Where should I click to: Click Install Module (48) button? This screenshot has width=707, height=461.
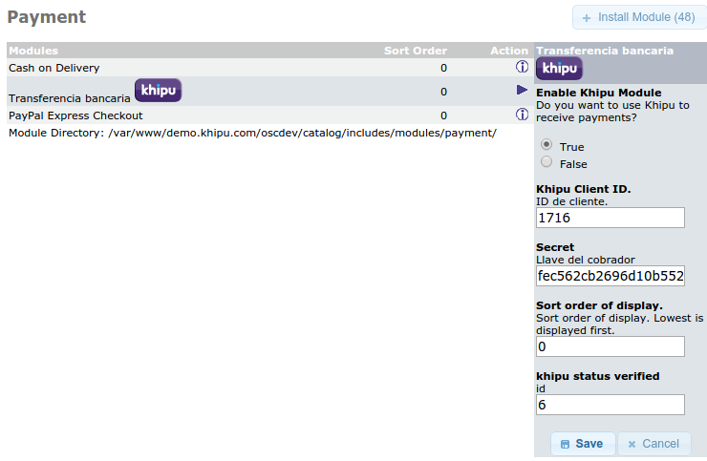(x=638, y=17)
